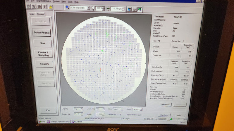
Task: Open the magnification 0.250 dropdown
Action: coord(89,8)
